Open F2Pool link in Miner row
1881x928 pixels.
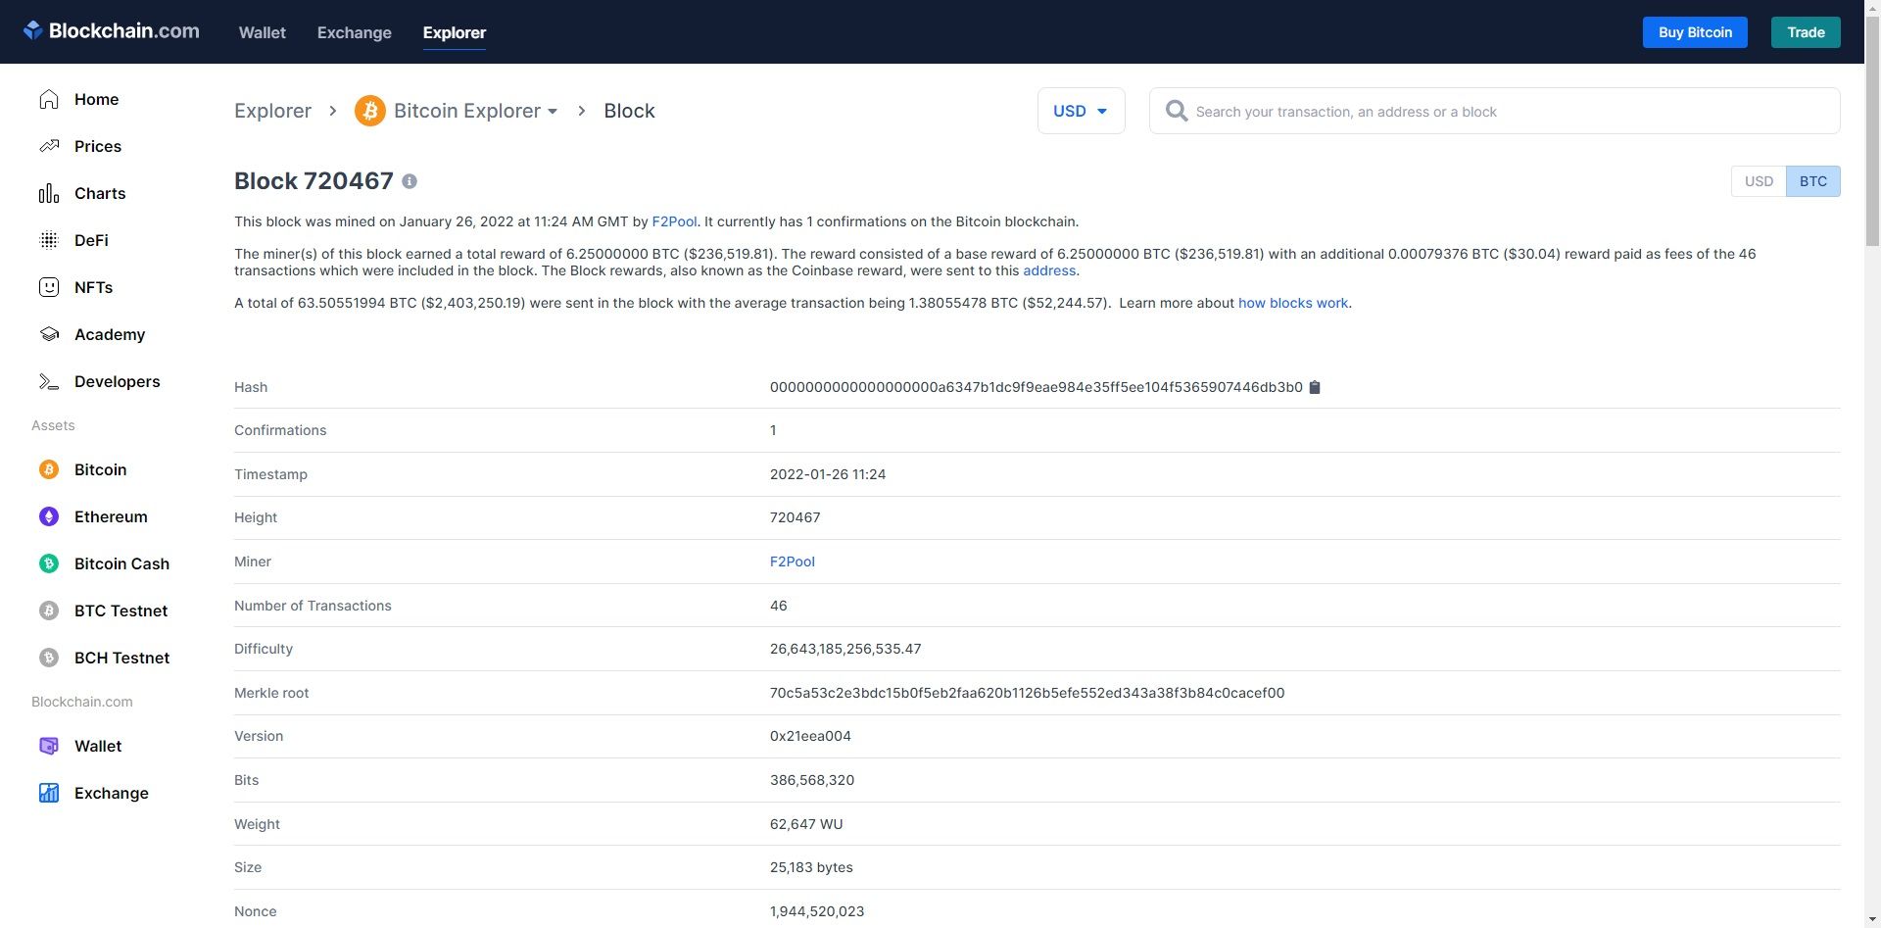pos(793,562)
